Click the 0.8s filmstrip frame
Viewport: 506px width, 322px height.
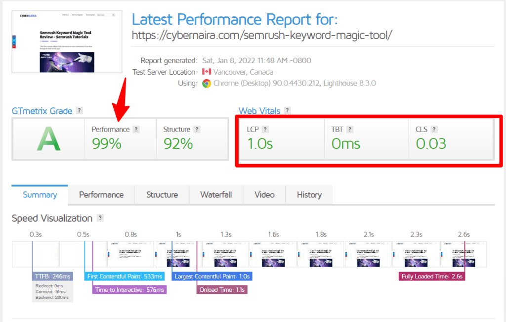tap(130, 254)
